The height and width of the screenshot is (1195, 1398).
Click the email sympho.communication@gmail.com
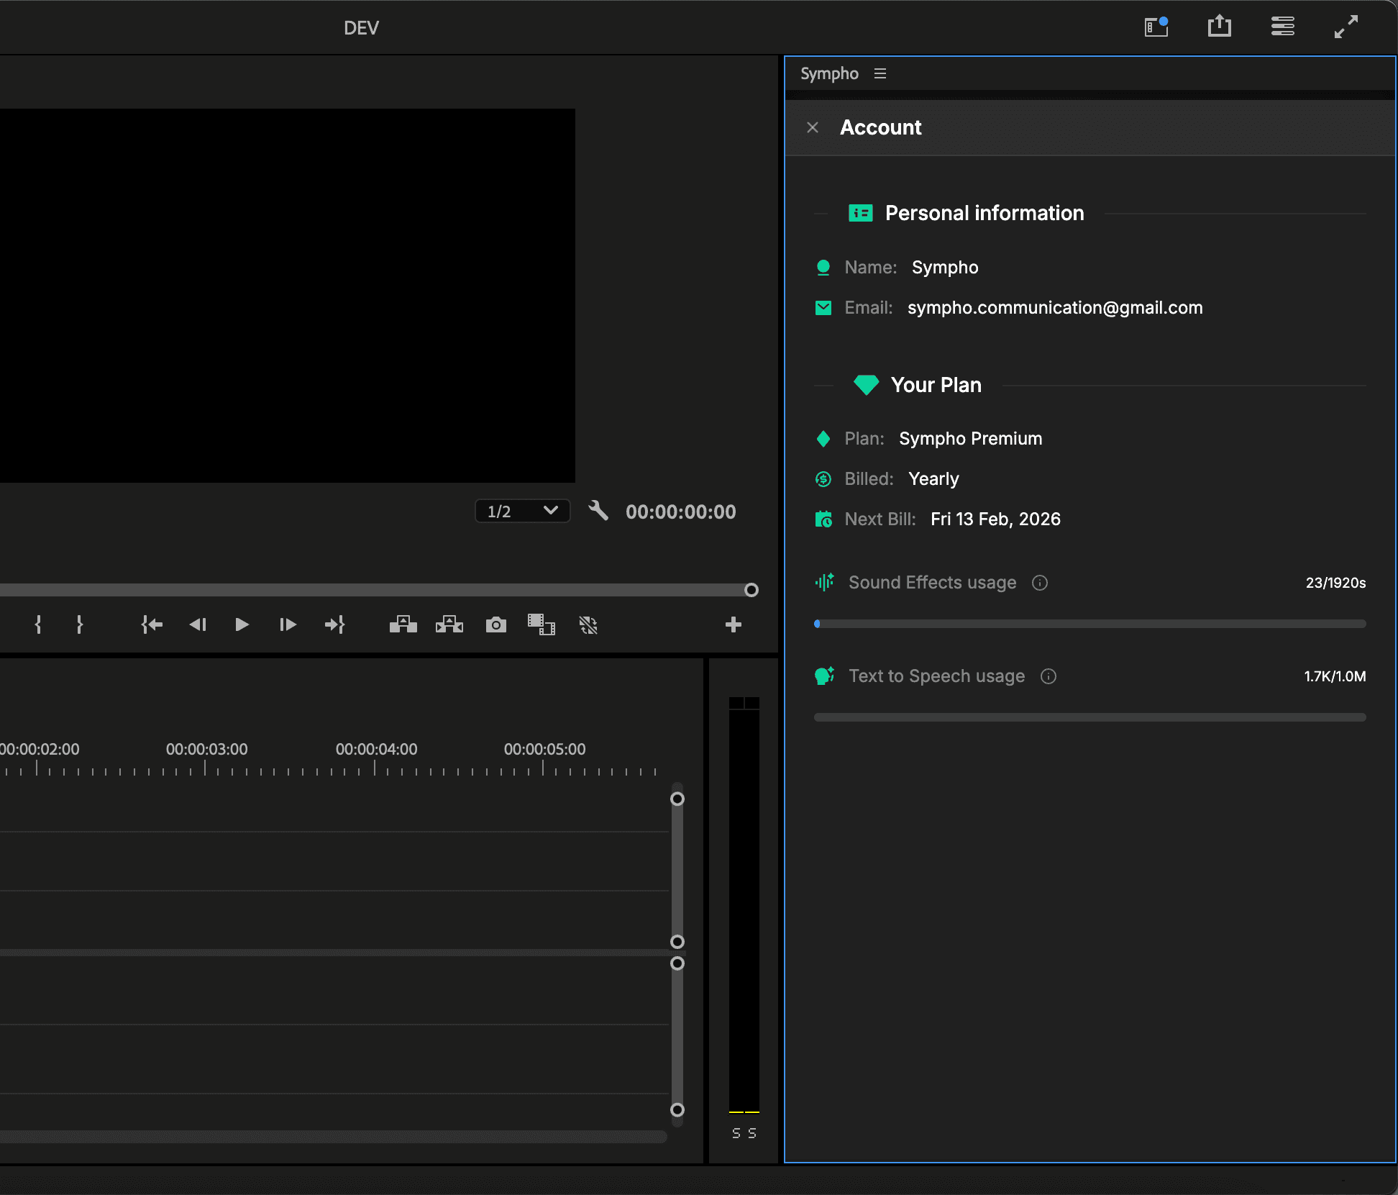point(1055,308)
